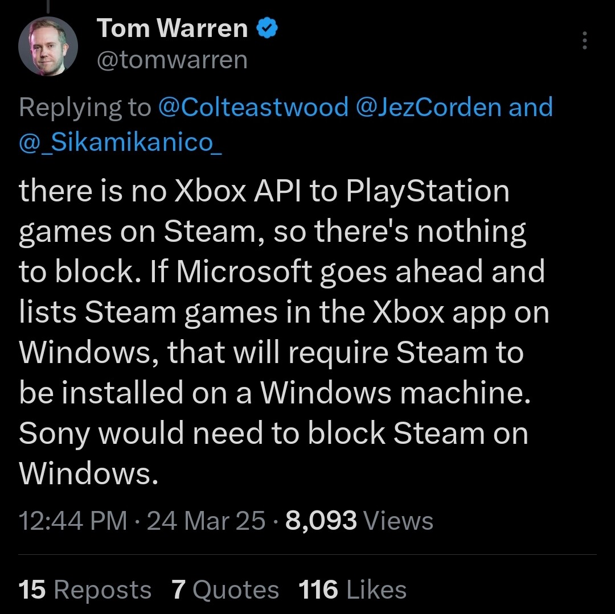Click the "Replying to" label

point(85,107)
